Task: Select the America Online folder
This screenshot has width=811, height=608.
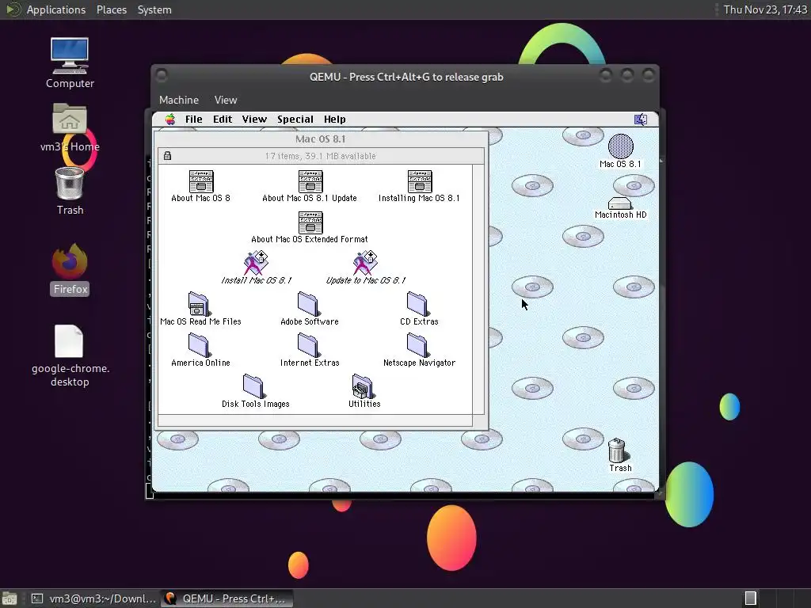Action: pos(199,345)
